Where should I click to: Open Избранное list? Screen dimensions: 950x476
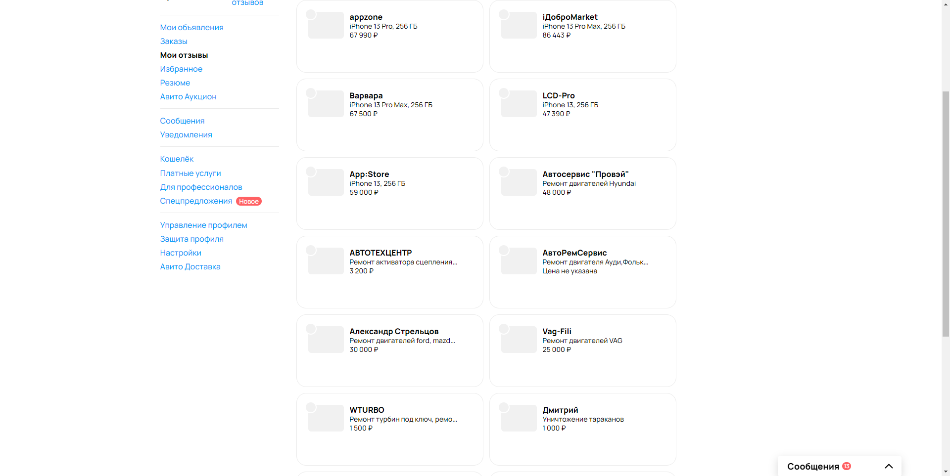[181, 69]
